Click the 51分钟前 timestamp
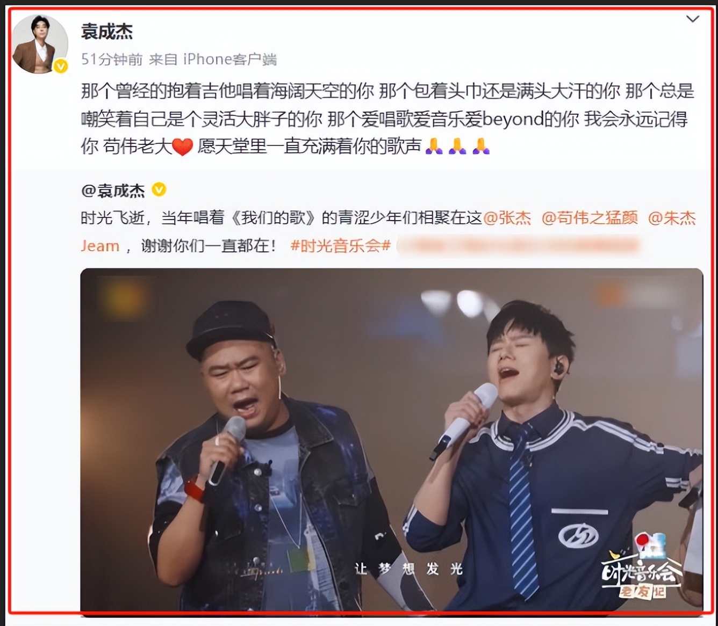Screen dimensions: 718x626 tap(112, 59)
